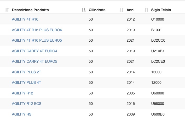This screenshot has width=185, height=121.
Task: Select frame code U210B1
Action: [158, 51]
